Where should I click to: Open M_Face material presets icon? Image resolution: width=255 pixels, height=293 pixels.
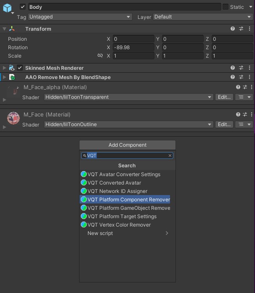pyautogui.click(x=245, y=114)
